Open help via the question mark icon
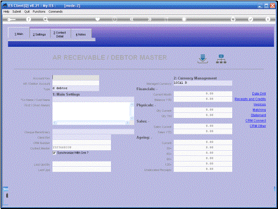This screenshot has height=209, width=278. (x=28, y=20)
